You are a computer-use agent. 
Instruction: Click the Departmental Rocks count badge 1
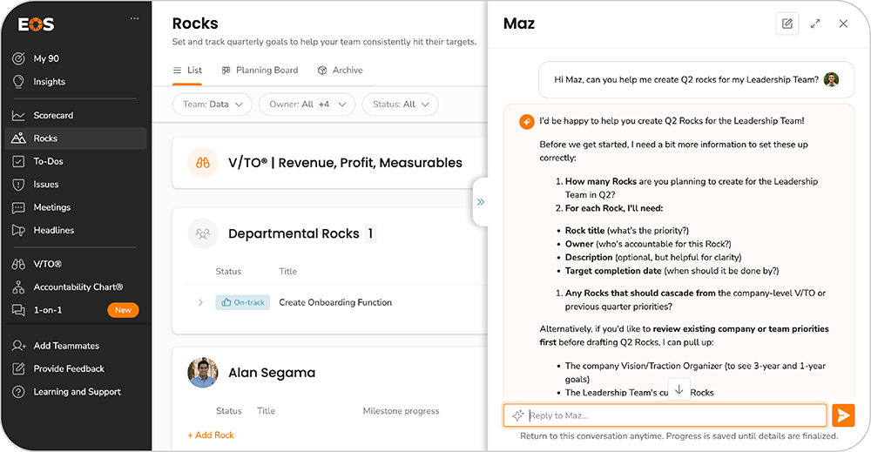pyautogui.click(x=370, y=233)
